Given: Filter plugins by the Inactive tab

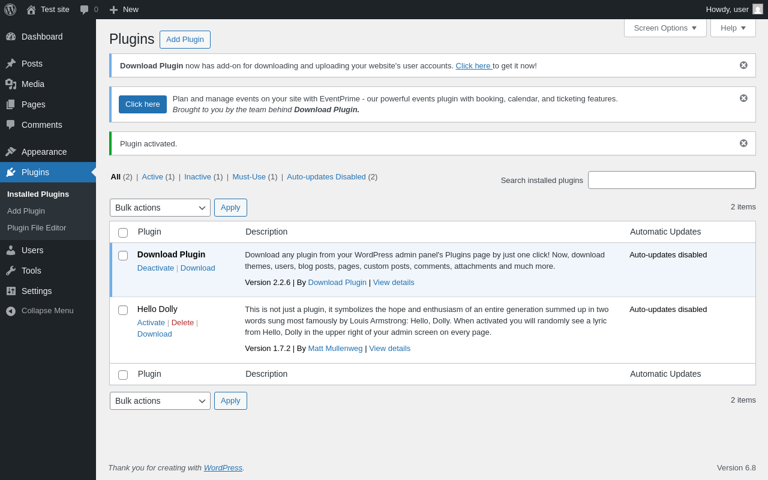Looking at the screenshot, I should coord(197,176).
